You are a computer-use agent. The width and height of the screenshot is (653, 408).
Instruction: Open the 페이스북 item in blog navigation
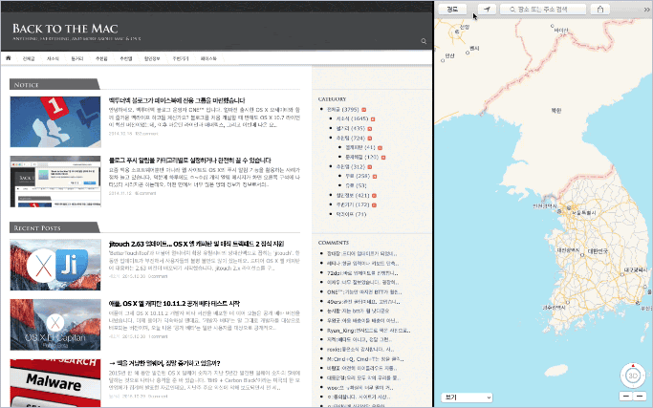coord(208,58)
